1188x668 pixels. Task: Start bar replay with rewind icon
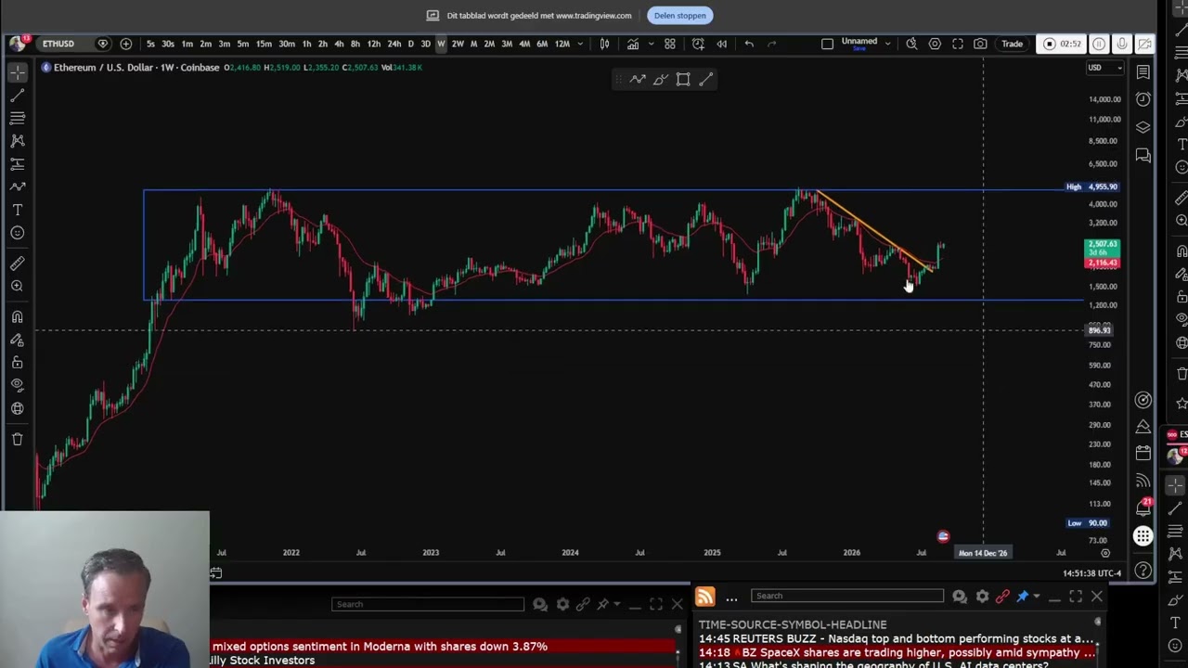tap(722, 44)
